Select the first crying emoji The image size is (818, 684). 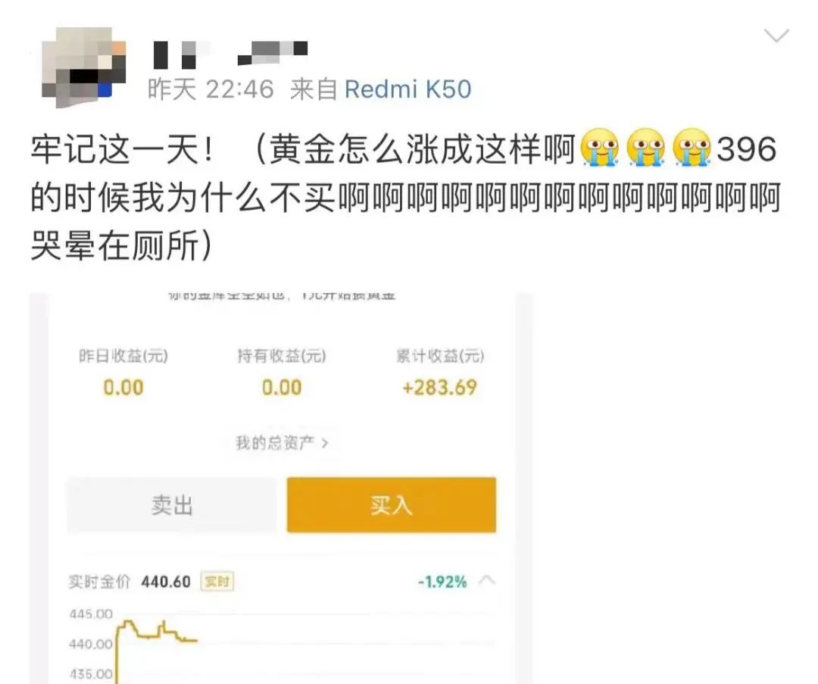[x=600, y=148]
